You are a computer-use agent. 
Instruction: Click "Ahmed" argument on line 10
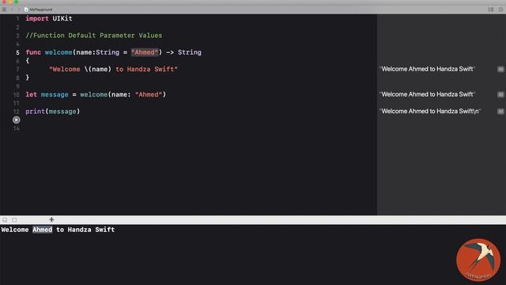[149, 95]
